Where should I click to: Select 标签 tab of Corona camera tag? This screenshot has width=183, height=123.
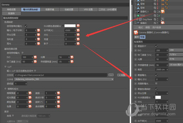[142, 37]
